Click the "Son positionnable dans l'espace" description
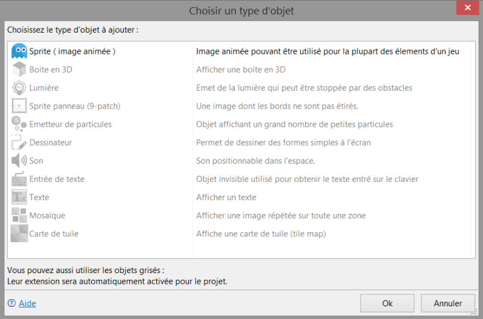The height and width of the screenshot is (319, 483). (255, 161)
